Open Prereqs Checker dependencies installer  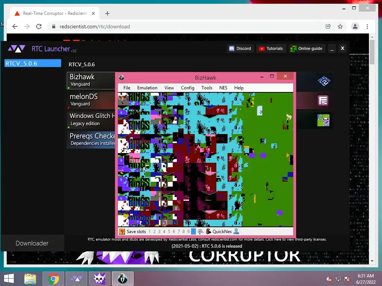coord(91,139)
